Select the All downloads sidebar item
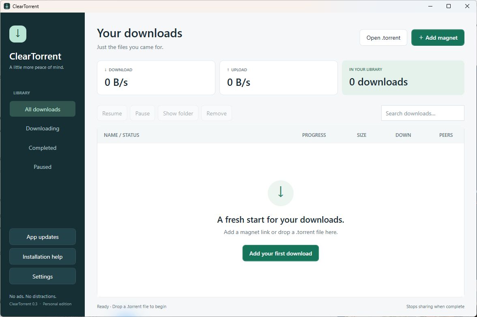Image resolution: width=477 pixels, height=317 pixels. 43,109
